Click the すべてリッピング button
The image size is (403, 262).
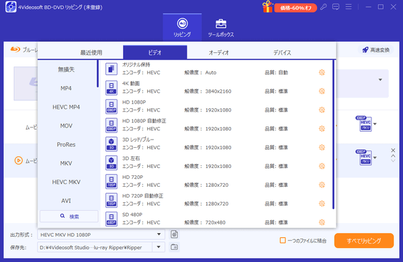tap(363, 241)
